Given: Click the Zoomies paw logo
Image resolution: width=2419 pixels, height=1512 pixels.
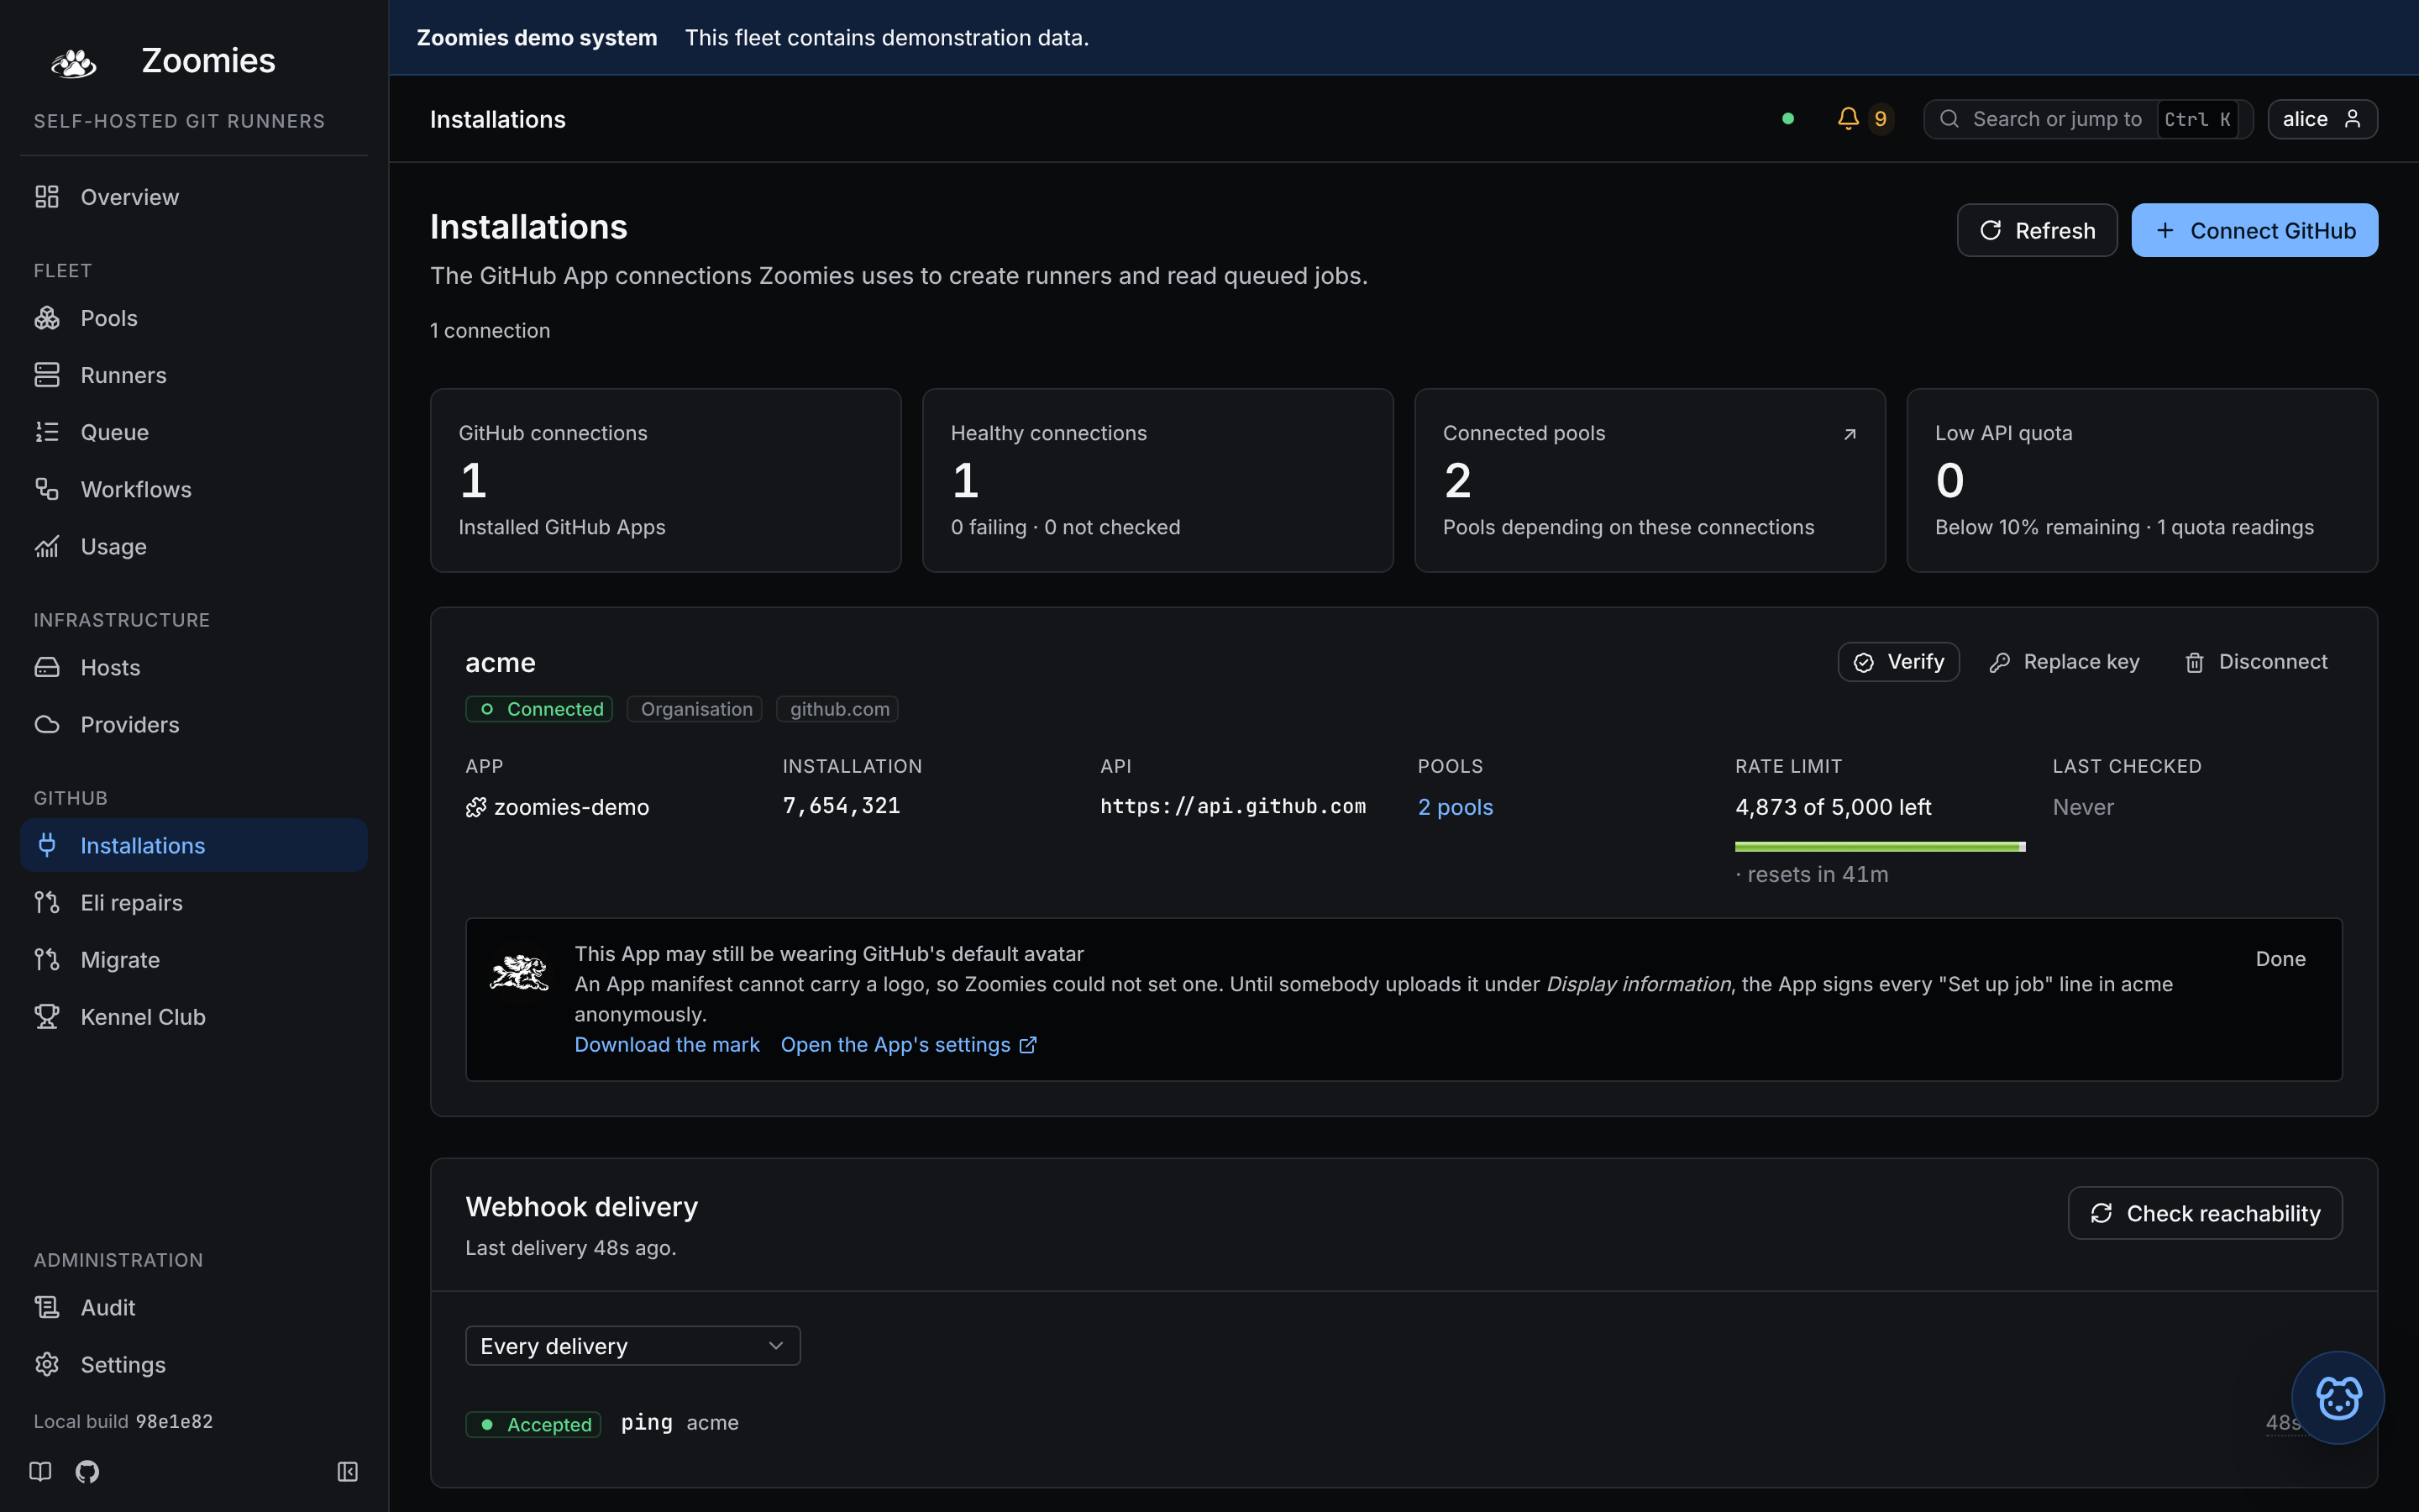Looking at the screenshot, I should click(73, 62).
